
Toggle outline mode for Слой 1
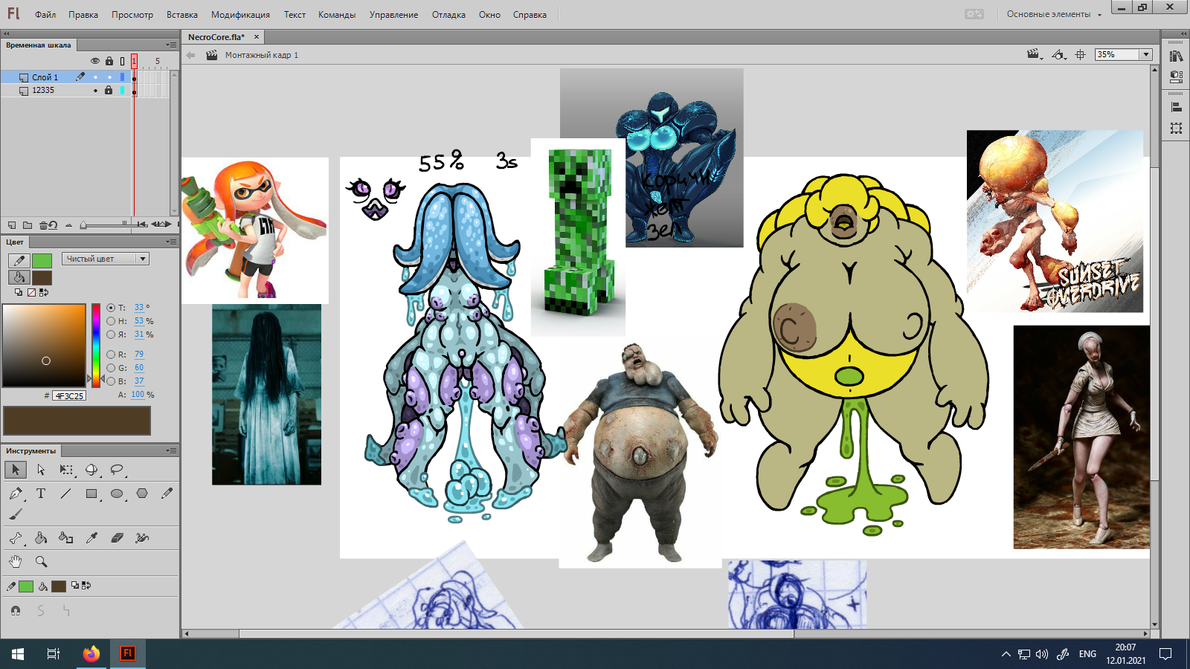(x=123, y=77)
